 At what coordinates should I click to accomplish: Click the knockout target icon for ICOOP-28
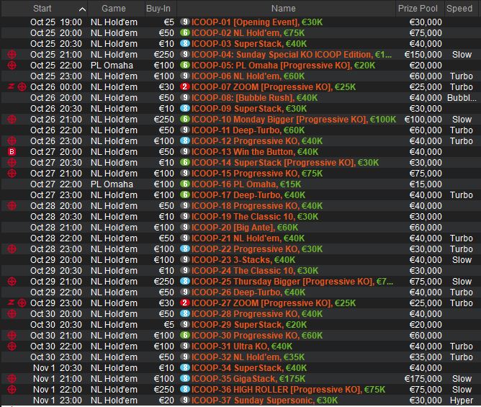[x=12, y=313]
